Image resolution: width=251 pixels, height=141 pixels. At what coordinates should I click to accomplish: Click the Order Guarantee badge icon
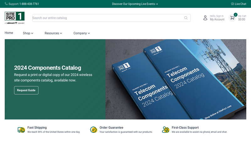pos(93,130)
